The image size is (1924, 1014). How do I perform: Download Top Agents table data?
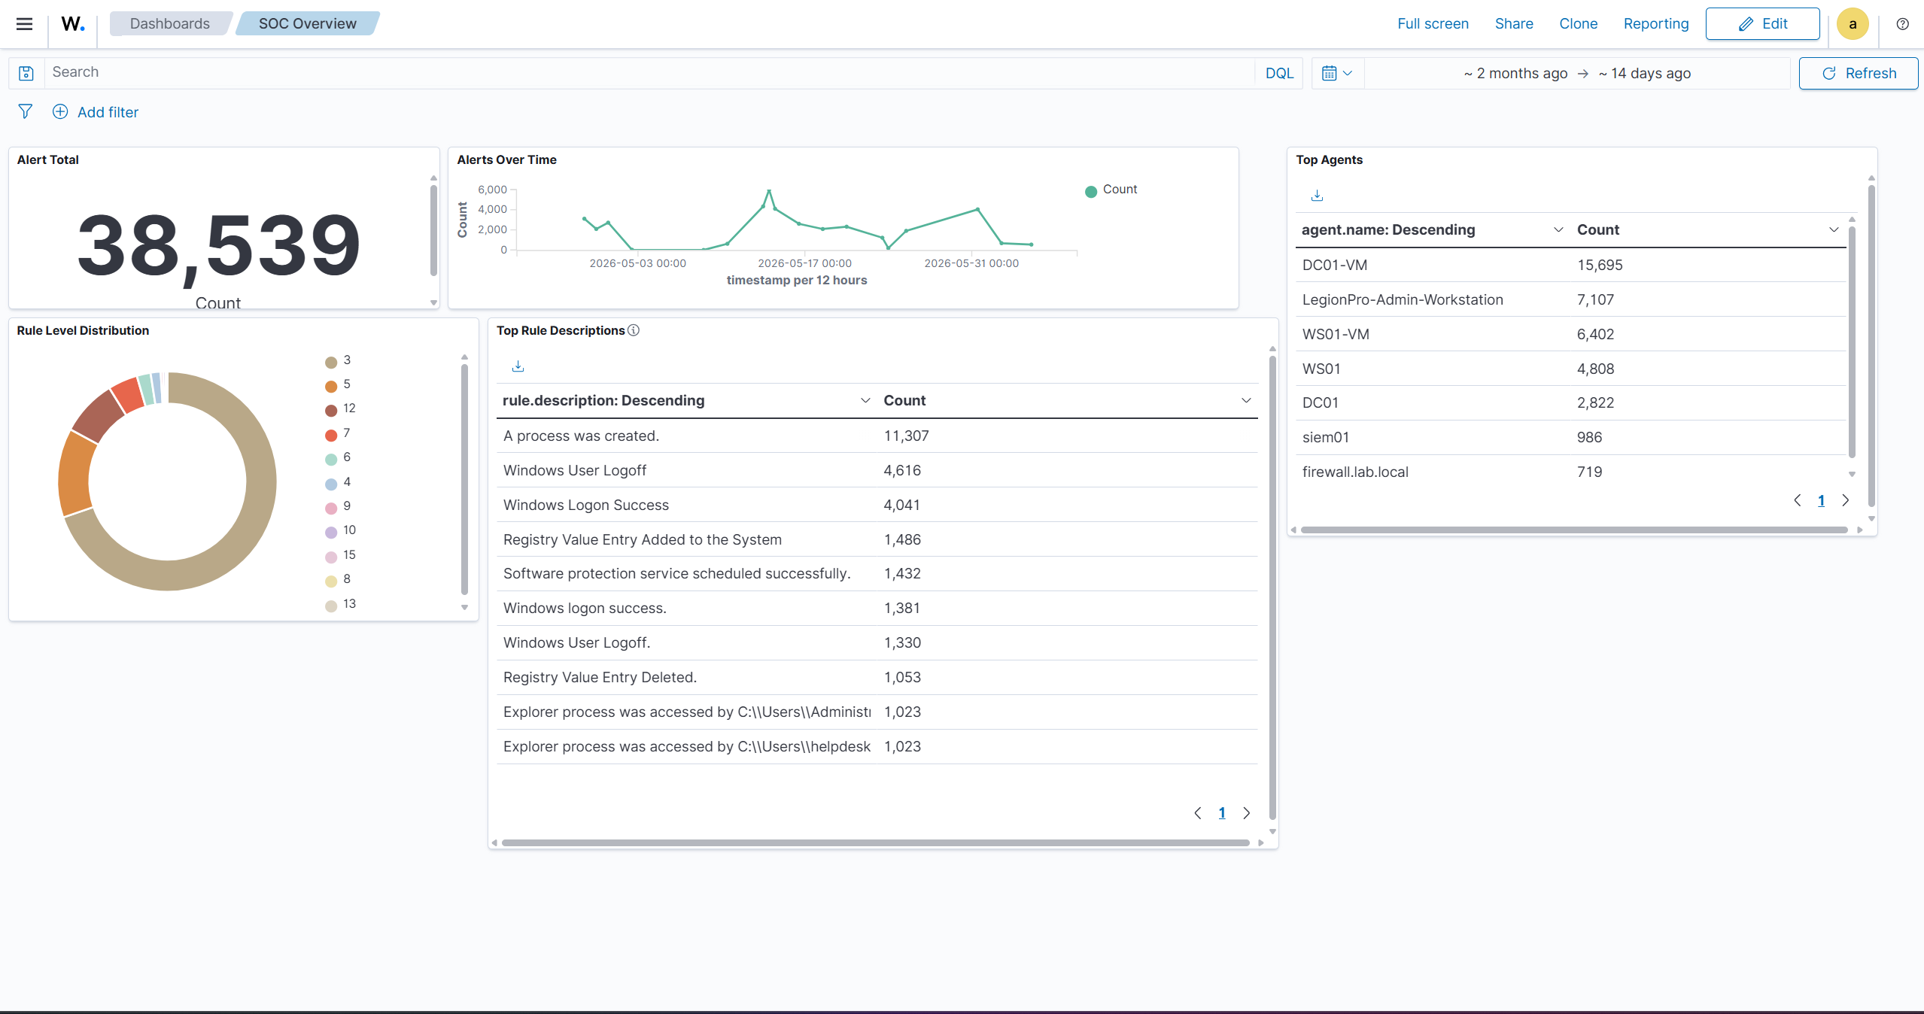click(x=1317, y=196)
